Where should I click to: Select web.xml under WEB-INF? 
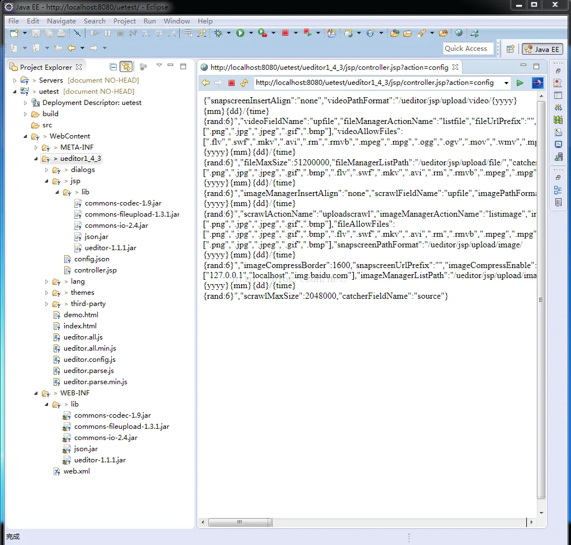click(x=77, y=471)
